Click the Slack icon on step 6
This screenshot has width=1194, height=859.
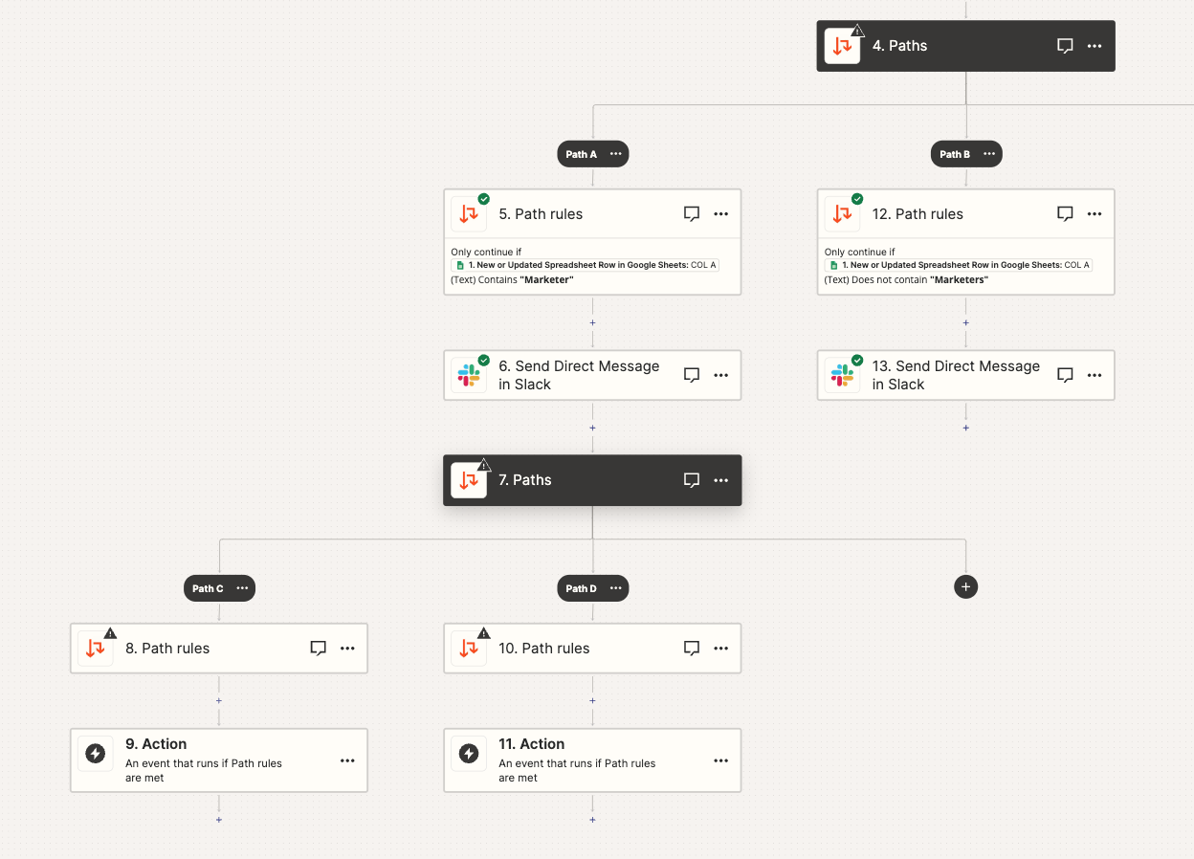pyautogui.click(x=469, y=374)
